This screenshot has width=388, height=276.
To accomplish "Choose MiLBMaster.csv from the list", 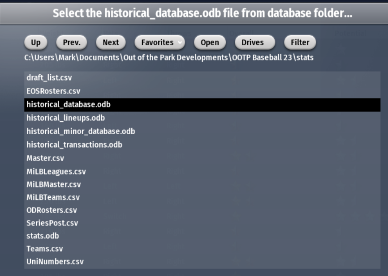I will (x=54, y=184).
